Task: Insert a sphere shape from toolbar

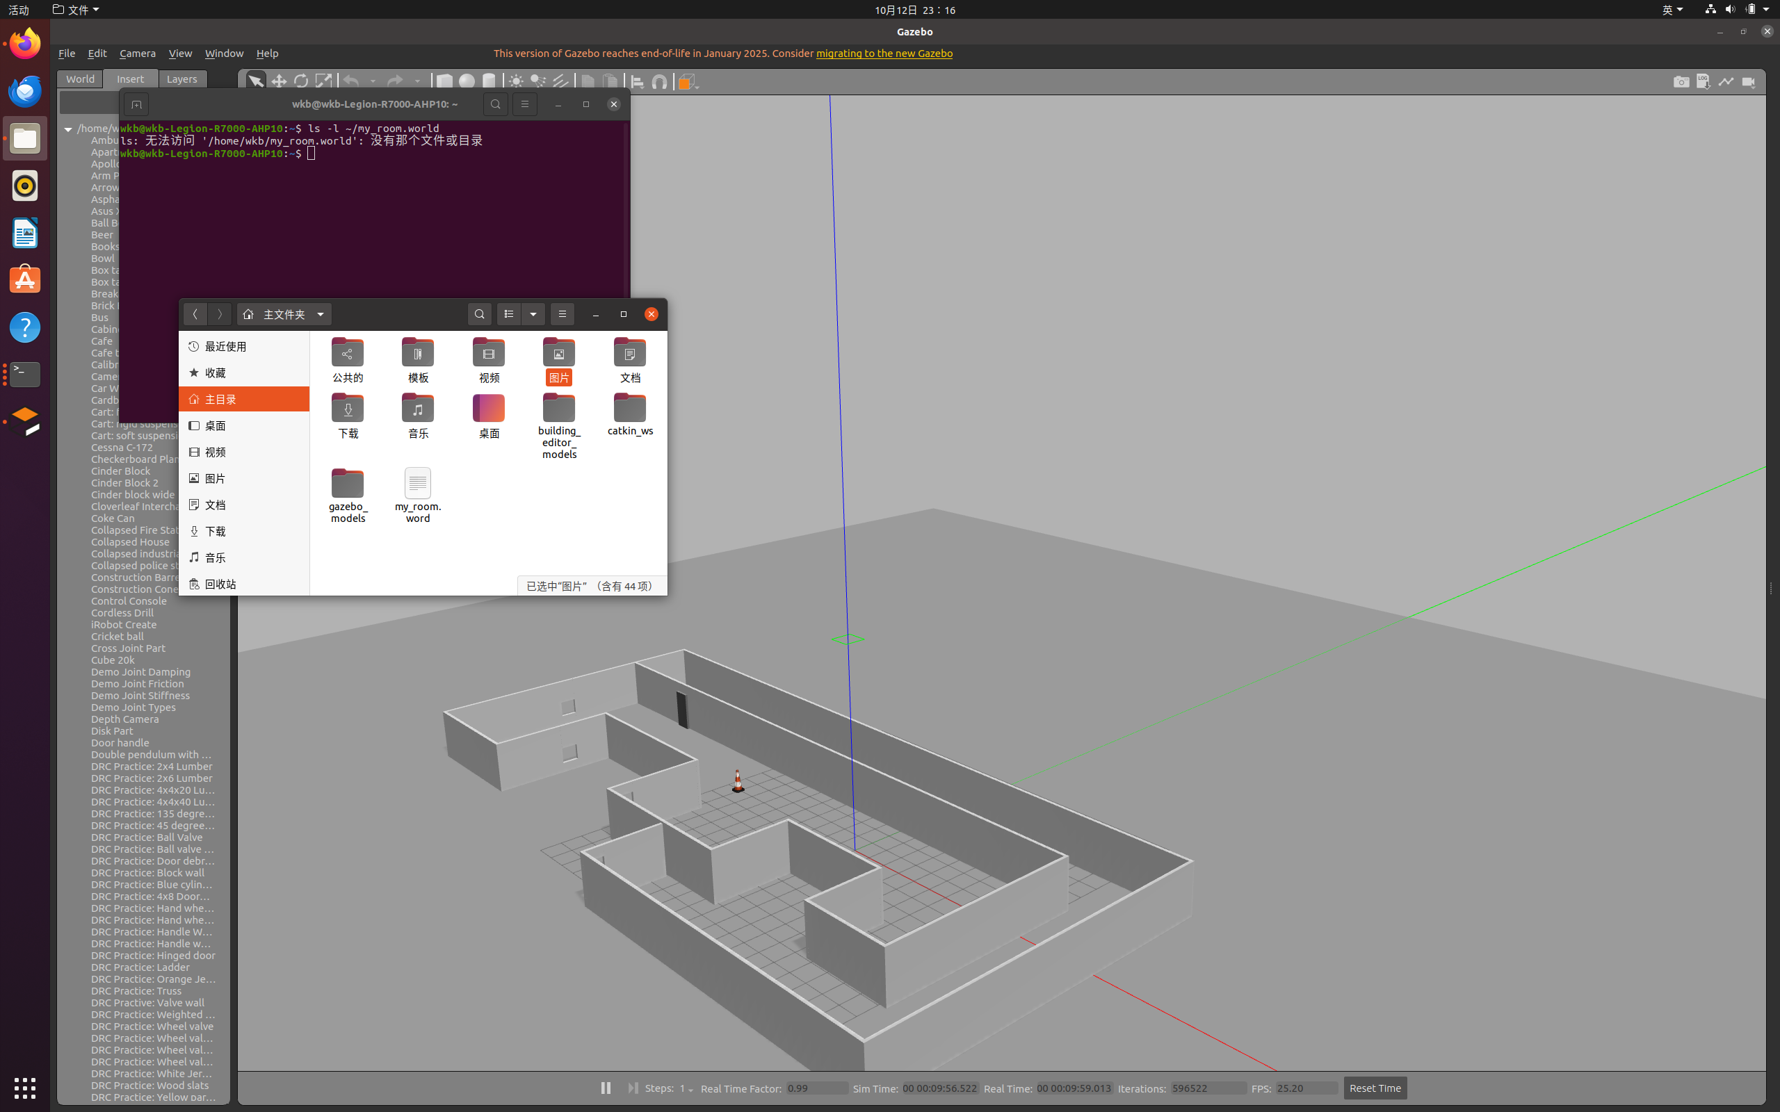Action: click(467, 81)
